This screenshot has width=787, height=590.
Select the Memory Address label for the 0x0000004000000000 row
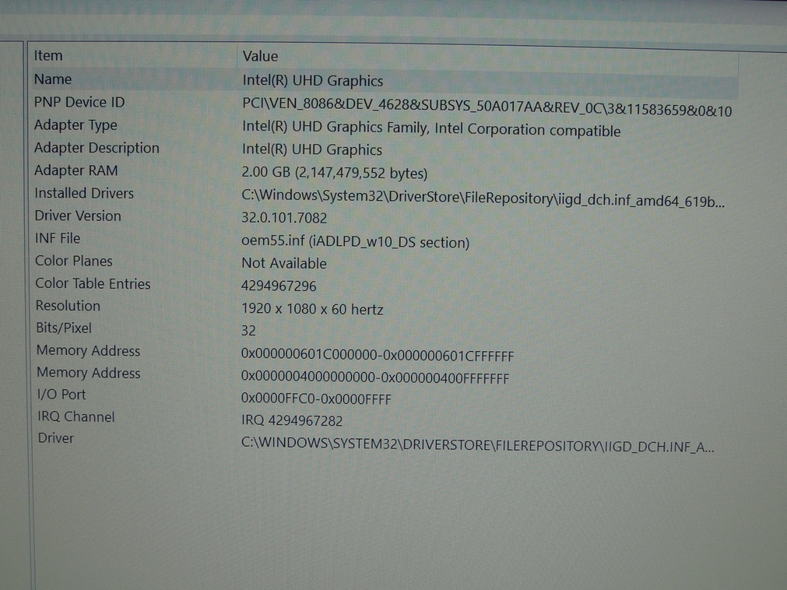[x=89, y=373]
